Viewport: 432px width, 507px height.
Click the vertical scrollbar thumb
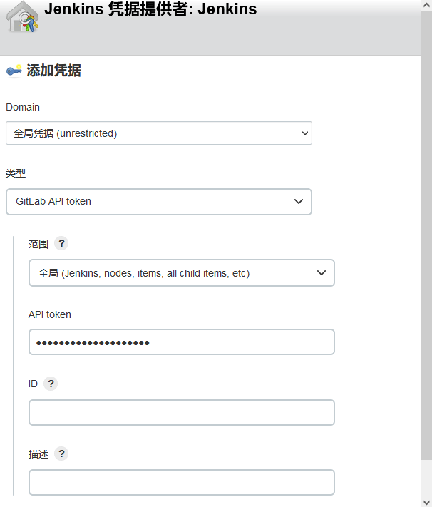[x=426, y=235]
